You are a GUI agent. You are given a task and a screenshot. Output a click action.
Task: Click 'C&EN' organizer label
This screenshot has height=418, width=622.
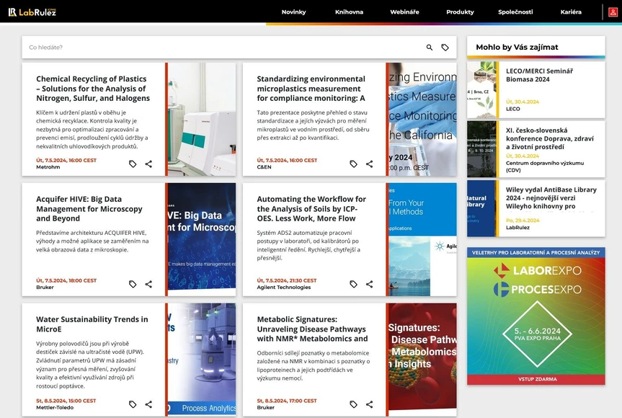(x=264, y=167)
